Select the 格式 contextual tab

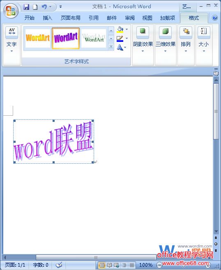pos(194,18)
